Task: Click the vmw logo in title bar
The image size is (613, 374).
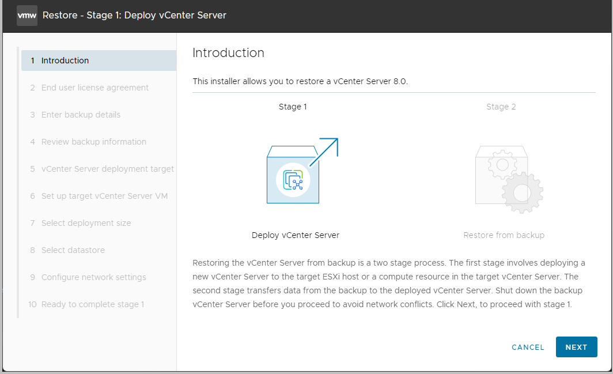Action: tap(27, 15)
